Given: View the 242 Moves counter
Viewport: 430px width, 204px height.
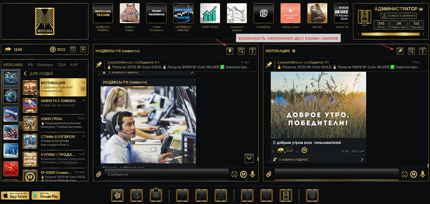Looking at the screenshot, I should (381, 25).
